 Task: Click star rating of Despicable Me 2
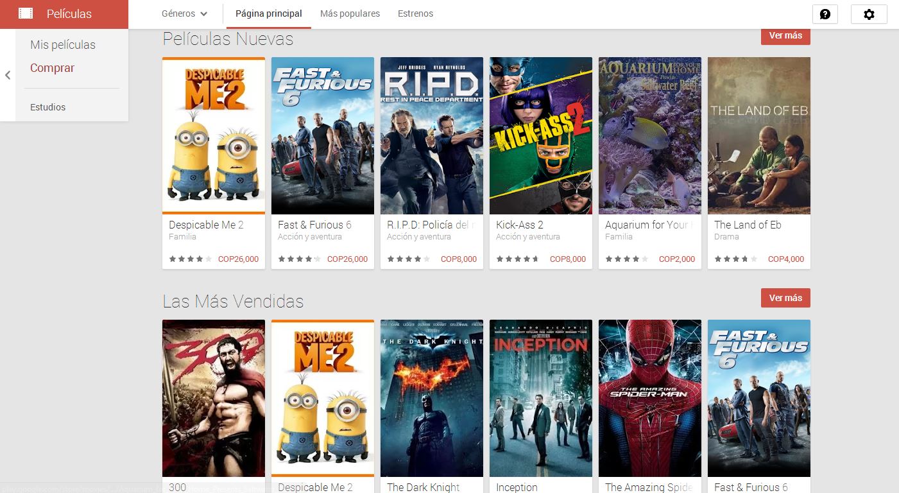[190, 259]
